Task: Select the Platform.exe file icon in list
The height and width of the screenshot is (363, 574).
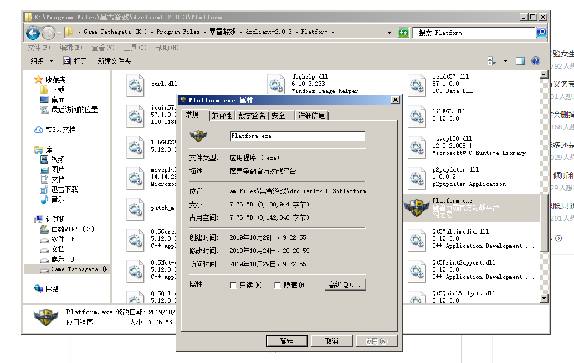Action: tap(417, 208)
